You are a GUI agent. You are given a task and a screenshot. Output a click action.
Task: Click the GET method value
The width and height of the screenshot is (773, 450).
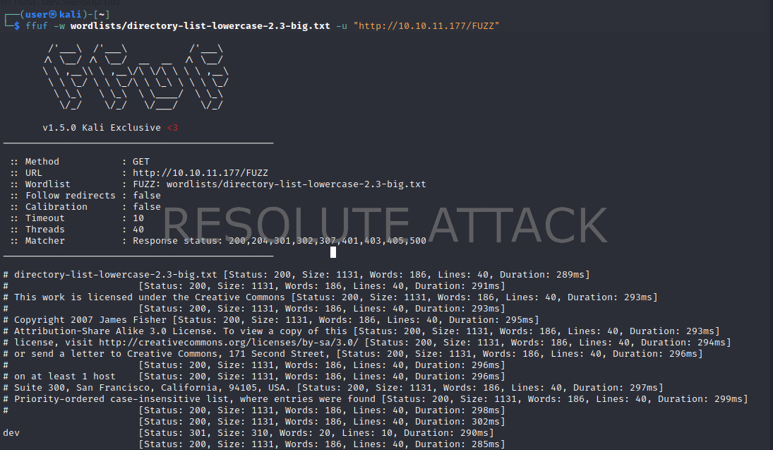(x=141, y=162)
